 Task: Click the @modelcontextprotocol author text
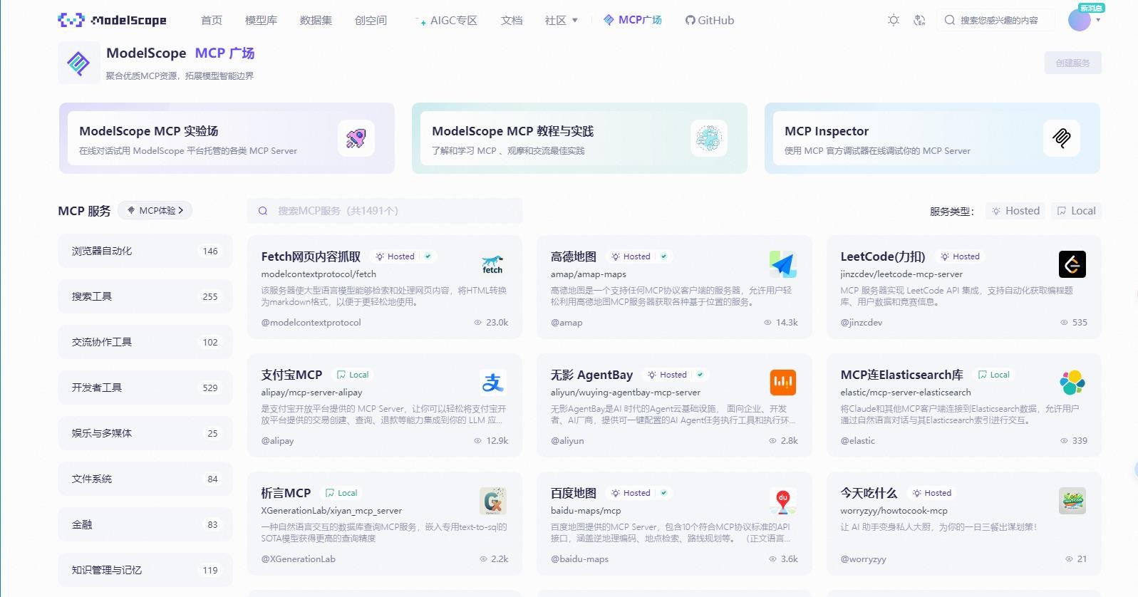(311, 323)
